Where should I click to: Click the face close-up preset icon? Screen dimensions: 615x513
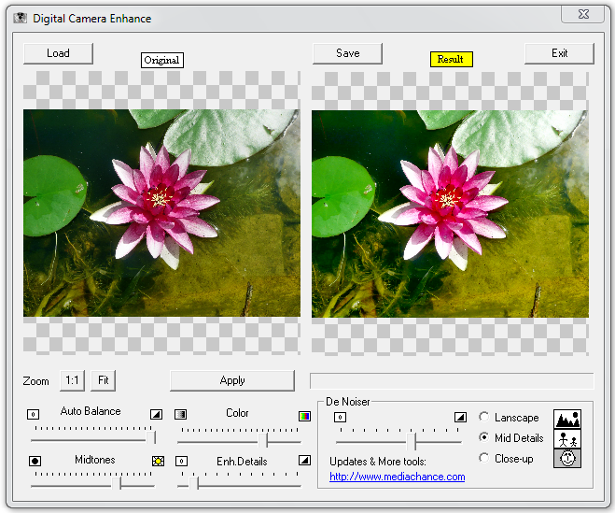pos(567,458)
